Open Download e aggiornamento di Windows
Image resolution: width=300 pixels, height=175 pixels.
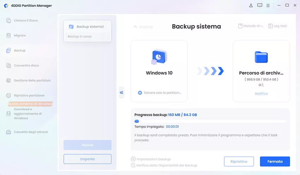tap(28, 114)
